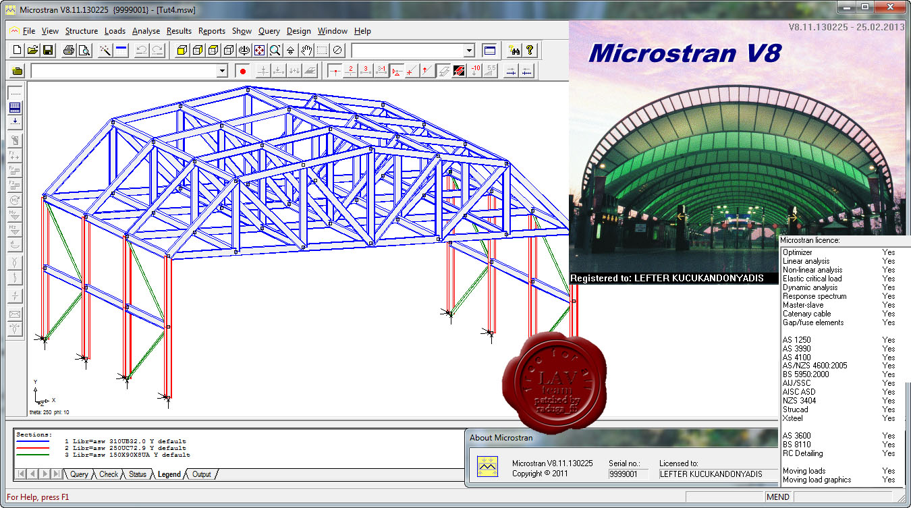The width and height of the screenshot is (911, 508).
Task: Click the dashed rectangle selection icon
Action: pyautogui.click(x=322, y=51)
